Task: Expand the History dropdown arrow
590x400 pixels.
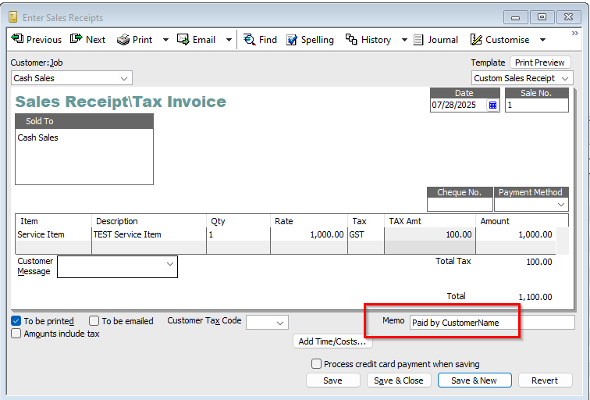Action: point(404,40)
